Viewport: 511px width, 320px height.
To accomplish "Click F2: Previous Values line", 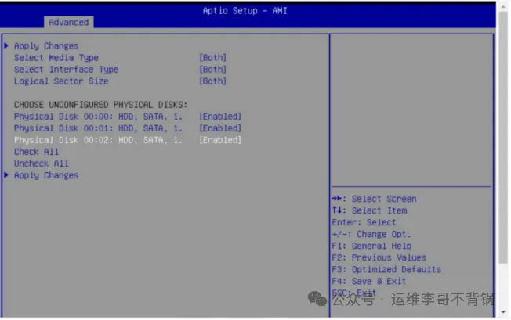I will 379,257.
